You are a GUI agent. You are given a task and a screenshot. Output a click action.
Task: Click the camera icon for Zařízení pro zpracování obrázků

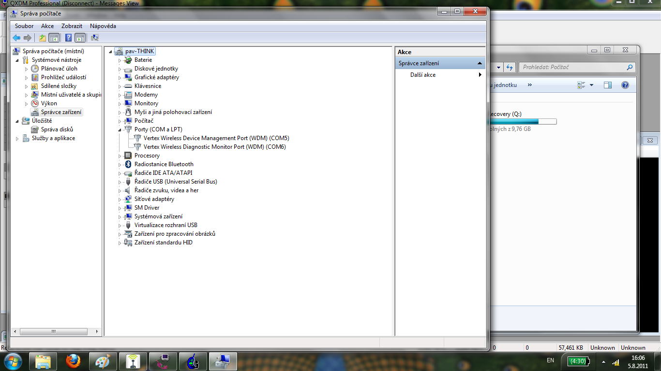pyautogui.click(x=128, y=234)
